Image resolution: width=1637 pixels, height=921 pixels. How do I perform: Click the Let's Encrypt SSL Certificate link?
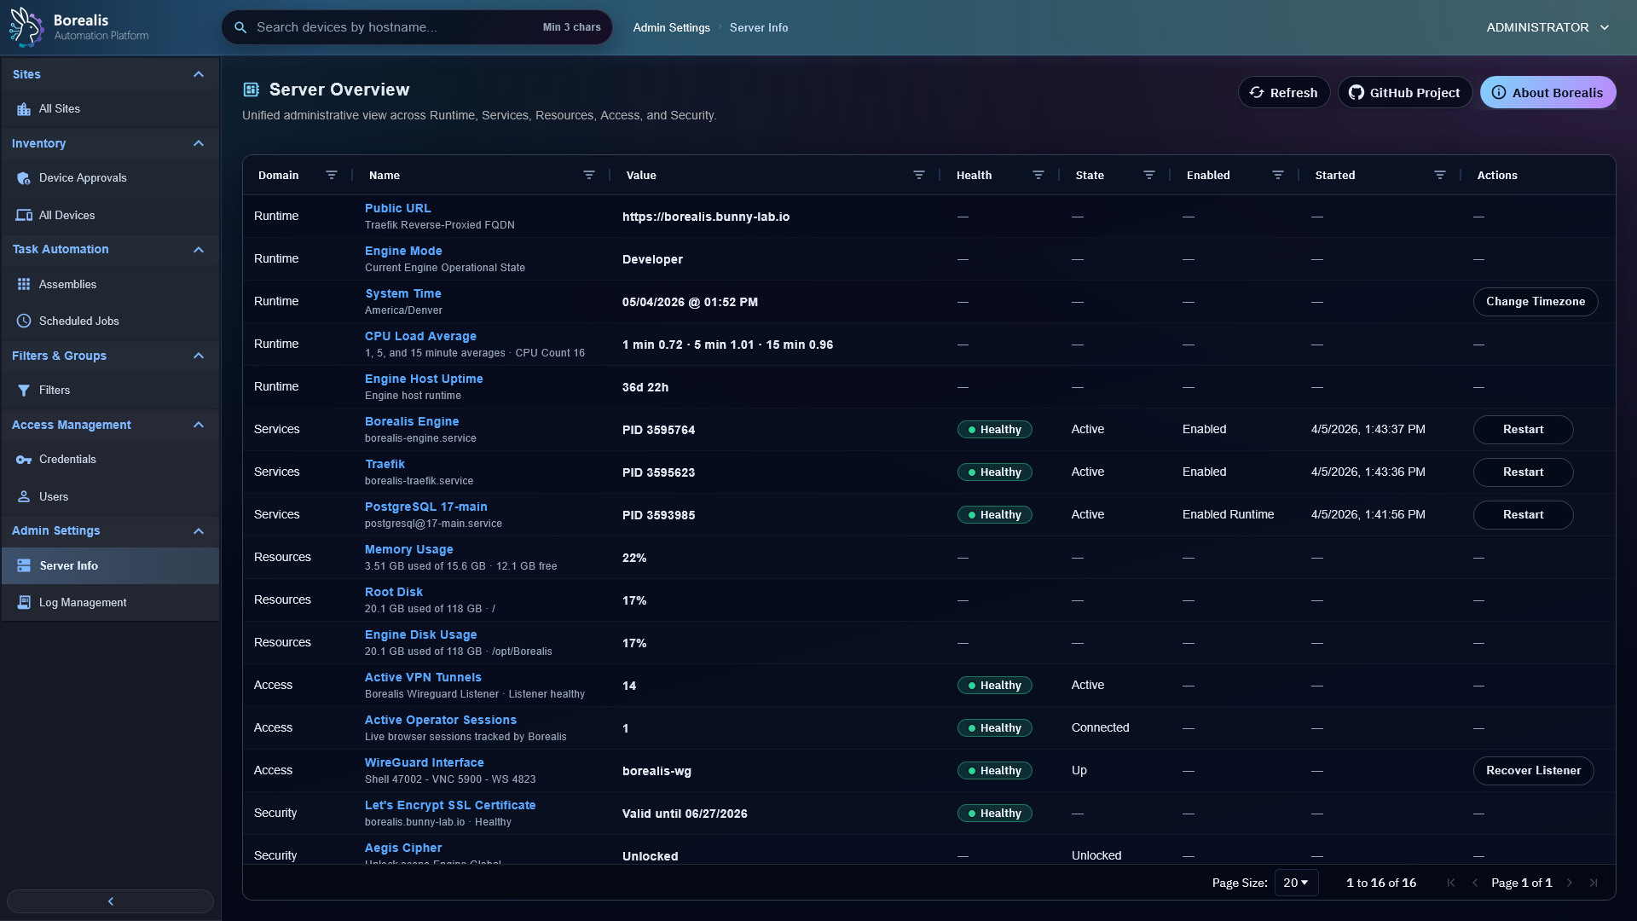[x=450, y=805]
